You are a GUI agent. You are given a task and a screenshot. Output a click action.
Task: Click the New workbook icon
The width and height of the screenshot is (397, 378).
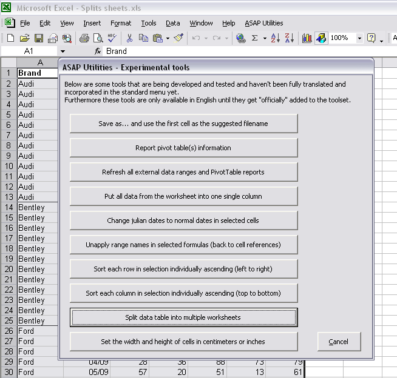tap(10, 38)
